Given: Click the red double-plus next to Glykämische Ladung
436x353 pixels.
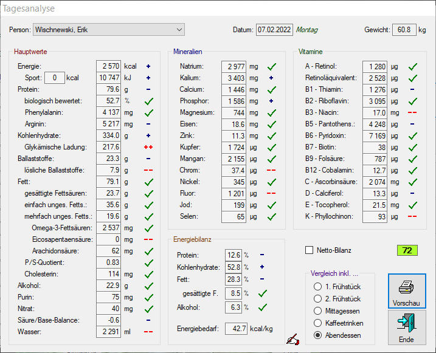Looking at the screenshot, I should pos(148,147).
